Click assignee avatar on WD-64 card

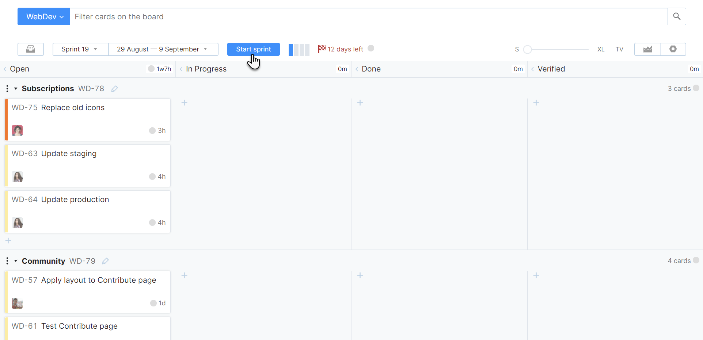17,223
